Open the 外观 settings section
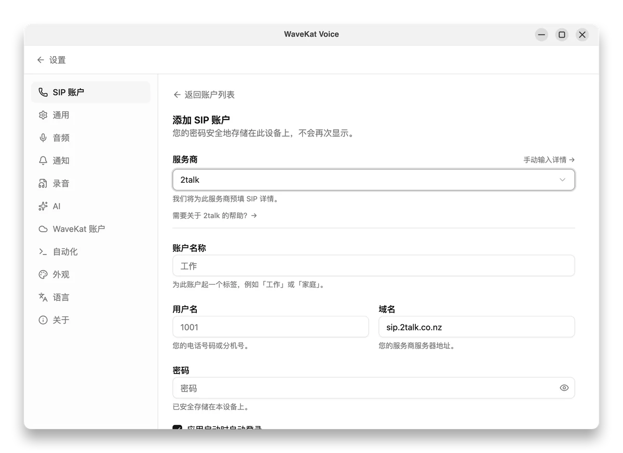The image size is (623, 453). click(91, 275)
